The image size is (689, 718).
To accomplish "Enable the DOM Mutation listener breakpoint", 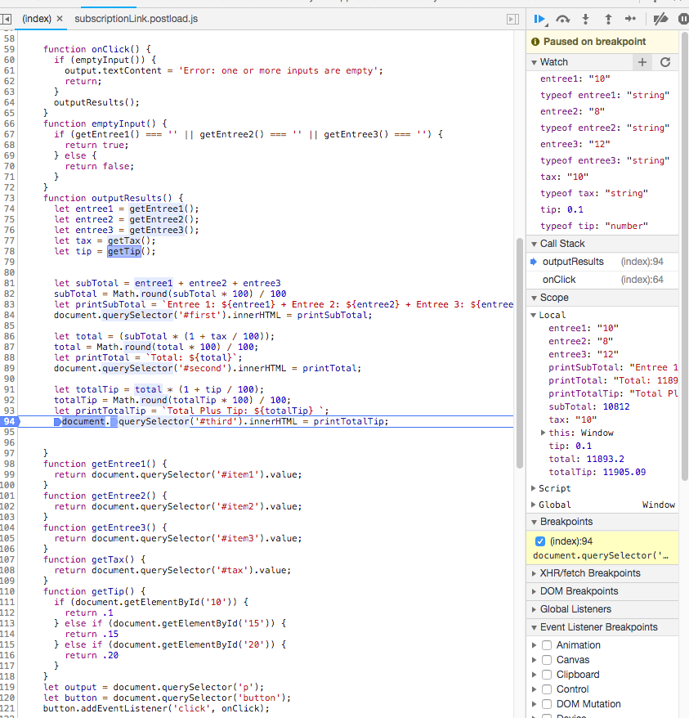I will click(x=548, y=703).
